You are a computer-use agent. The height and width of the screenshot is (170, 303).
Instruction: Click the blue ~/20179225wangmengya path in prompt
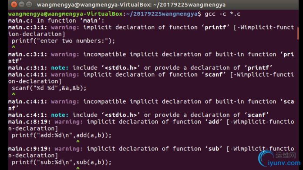tap(162, 14)
